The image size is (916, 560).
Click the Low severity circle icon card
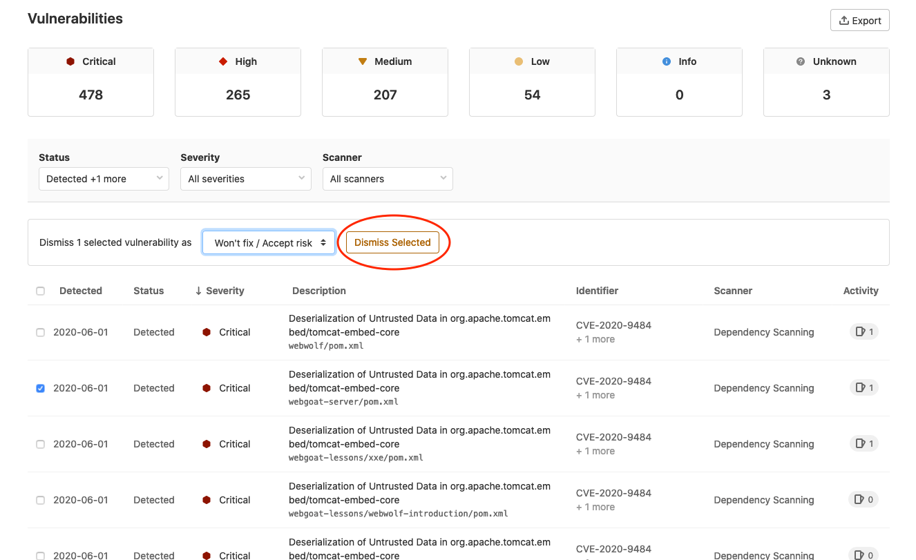(532, 81)
